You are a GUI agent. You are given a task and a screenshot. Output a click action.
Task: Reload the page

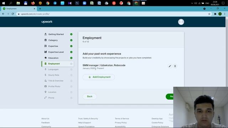[13, 14]
